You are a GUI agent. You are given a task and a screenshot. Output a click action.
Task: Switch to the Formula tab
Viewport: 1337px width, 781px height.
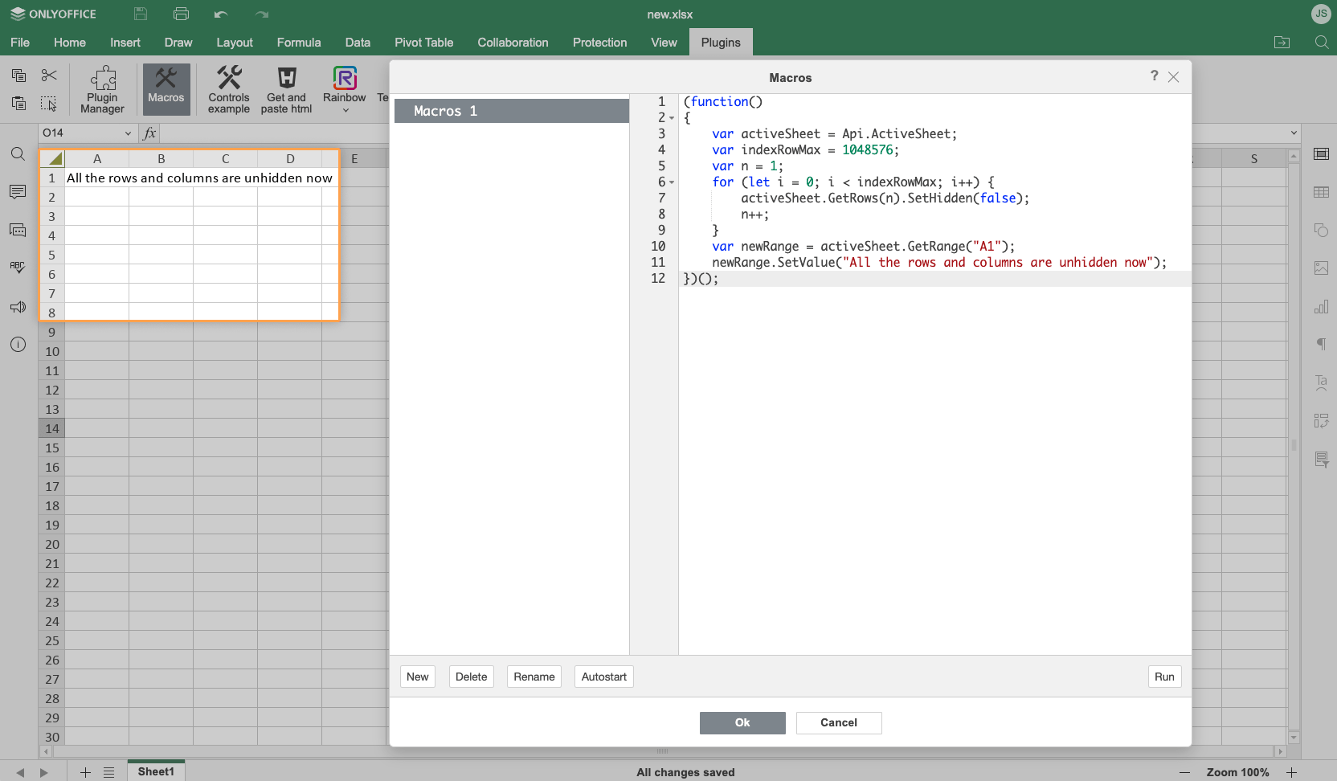[x=298, y=43]
